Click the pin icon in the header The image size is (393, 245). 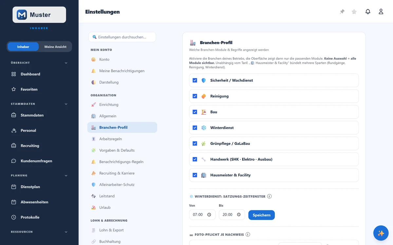point(342,12)
